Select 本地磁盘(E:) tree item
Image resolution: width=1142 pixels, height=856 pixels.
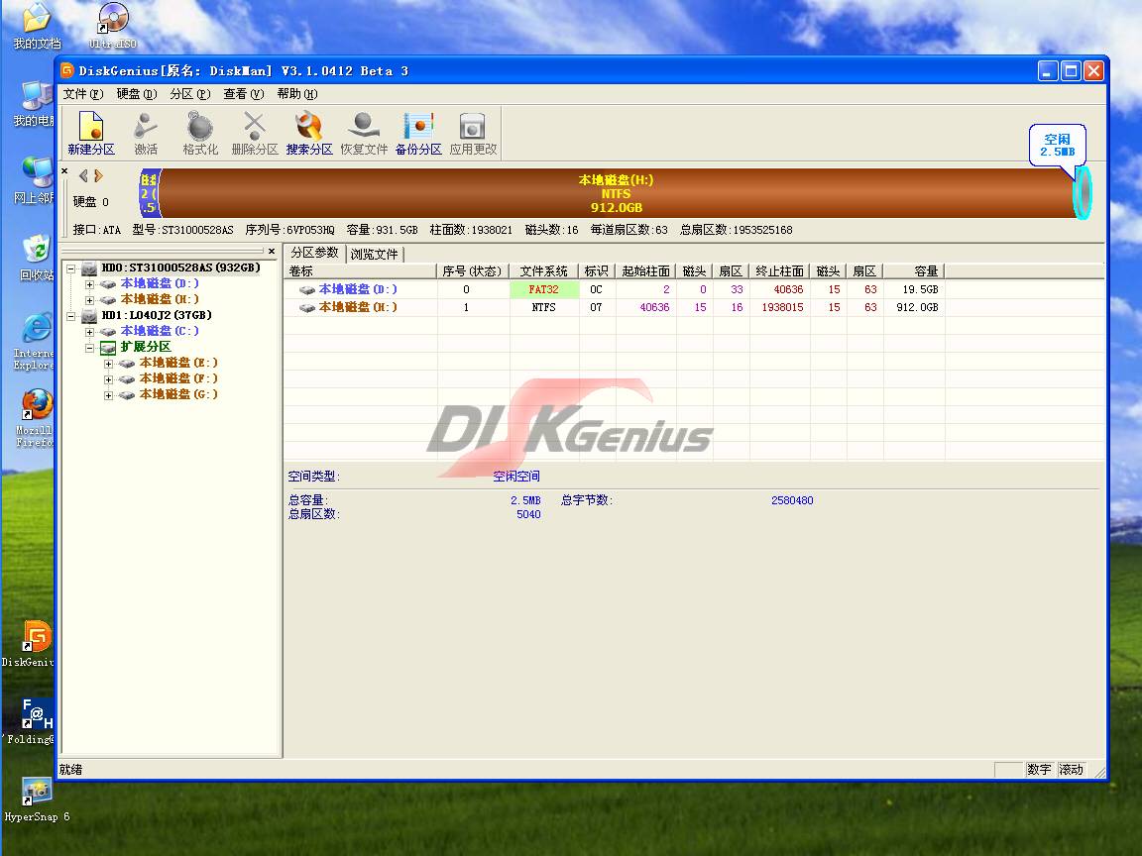point(178,363)
